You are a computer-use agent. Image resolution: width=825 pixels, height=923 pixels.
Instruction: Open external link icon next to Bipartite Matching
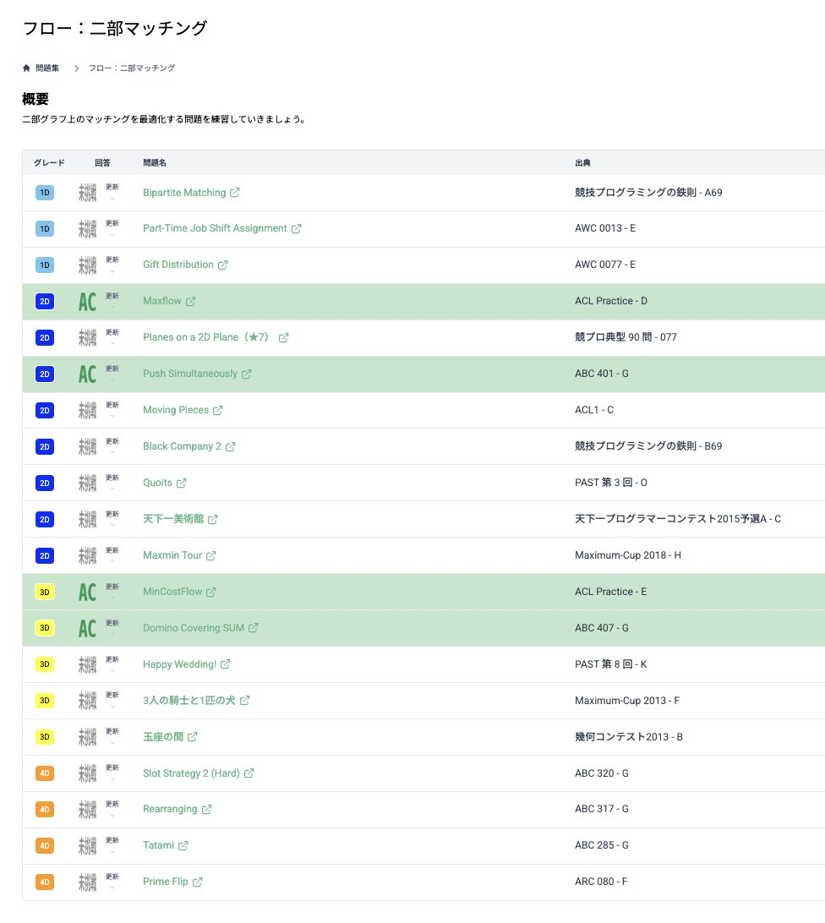[x=234, y=193]
